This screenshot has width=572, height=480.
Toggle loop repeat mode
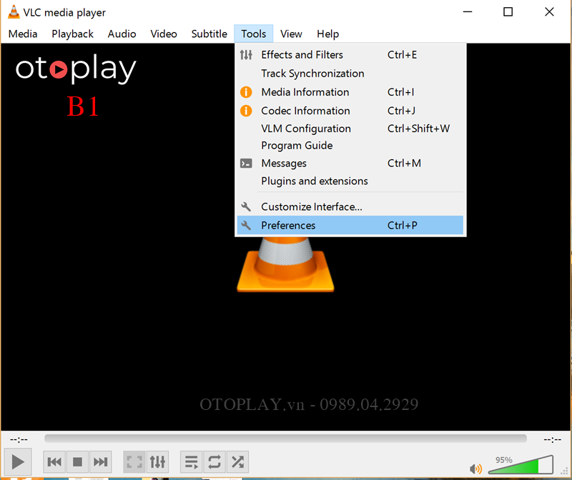214,462
